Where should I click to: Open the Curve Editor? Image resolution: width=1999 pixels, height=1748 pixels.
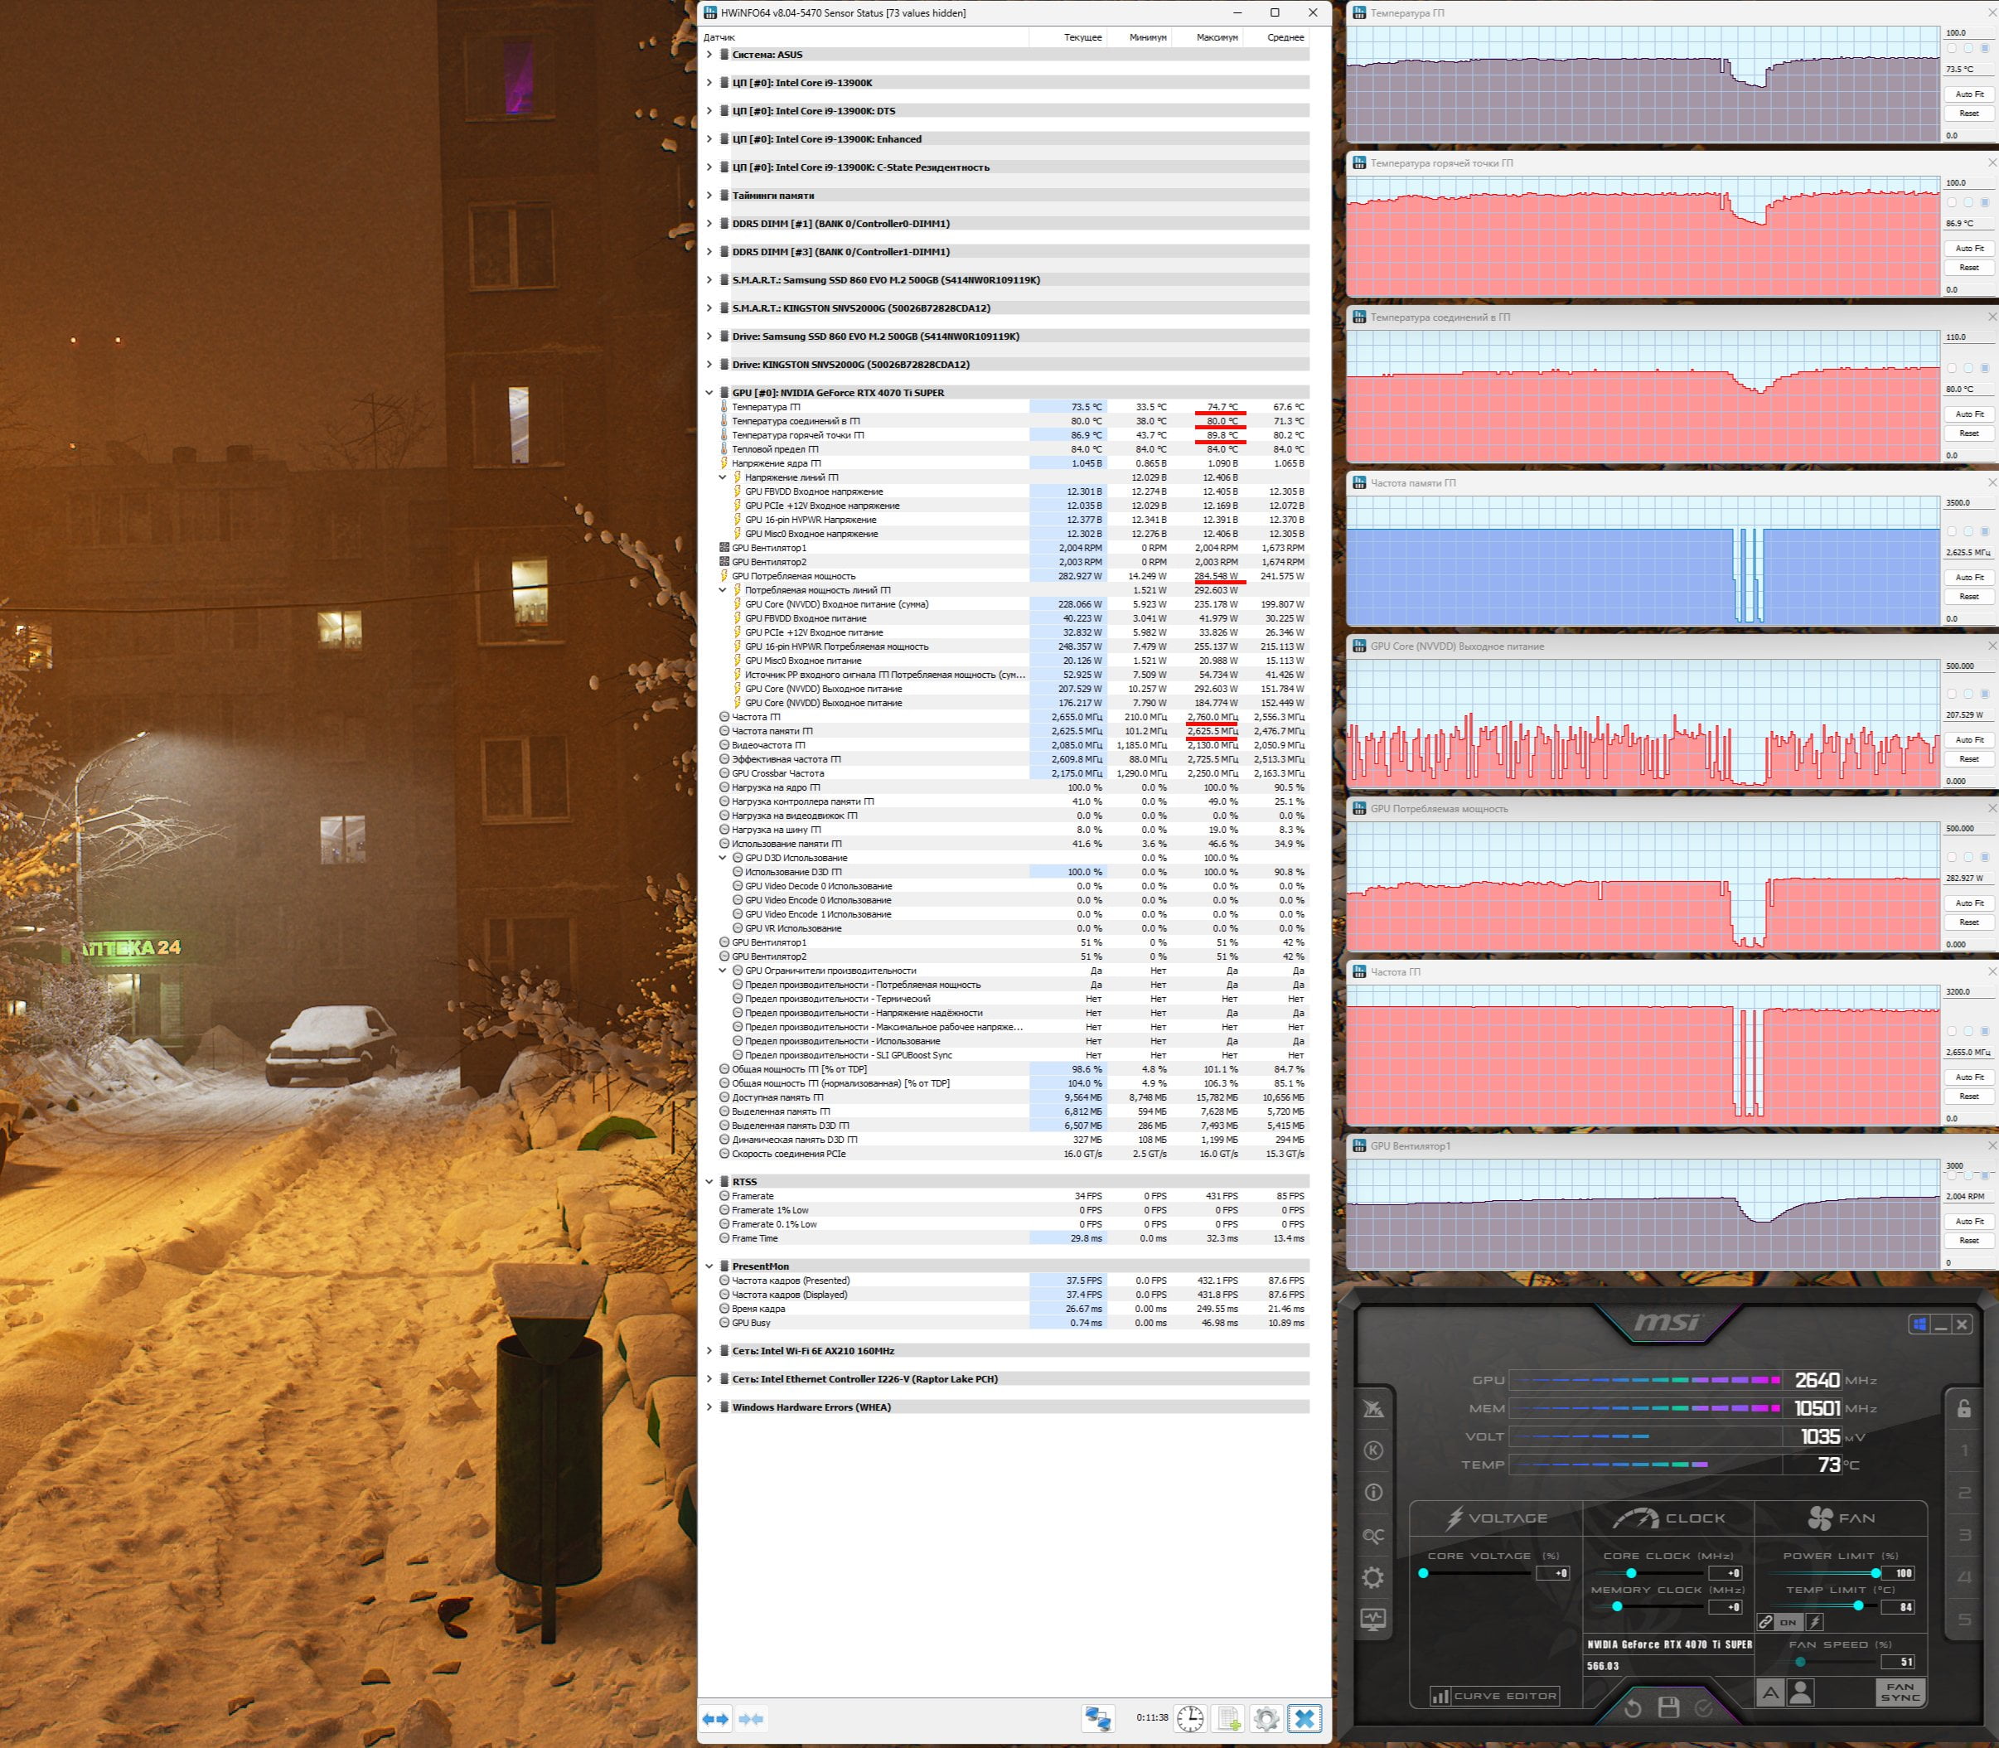pos(1494,1697)
